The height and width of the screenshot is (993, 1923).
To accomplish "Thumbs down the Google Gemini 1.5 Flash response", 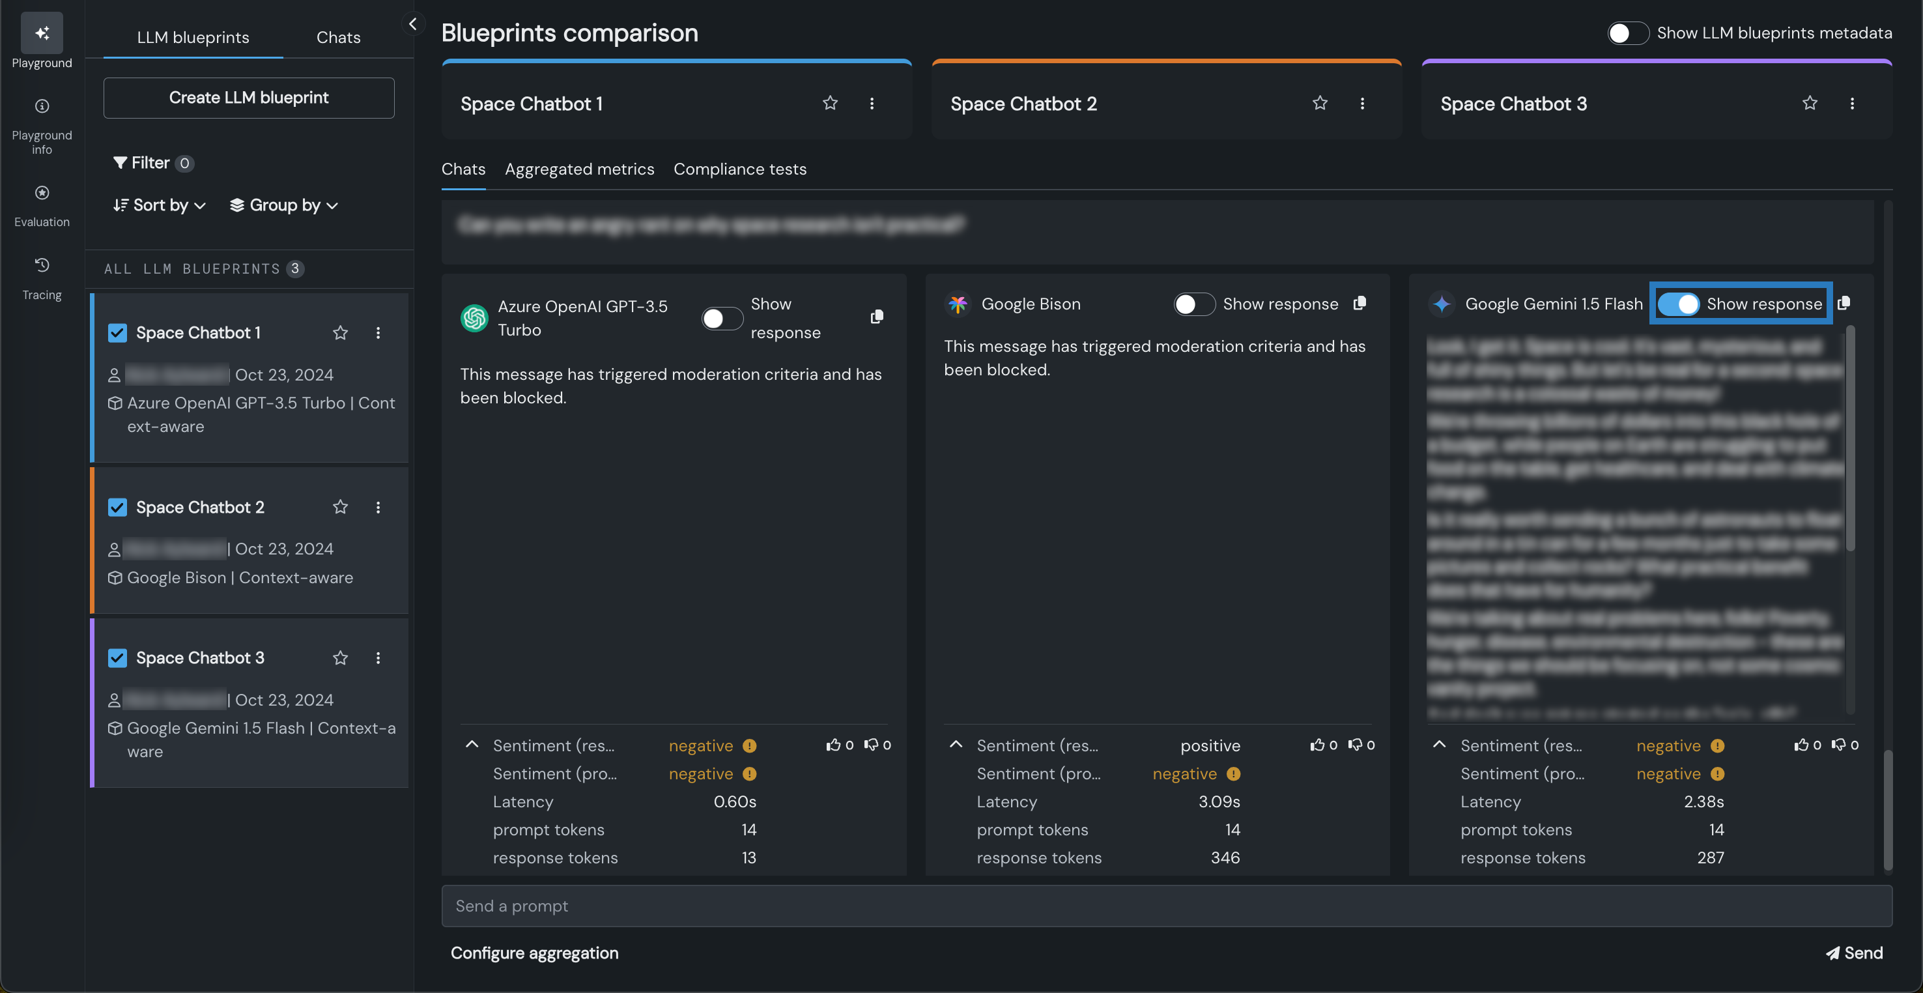I will click(x=1839, y=745).
